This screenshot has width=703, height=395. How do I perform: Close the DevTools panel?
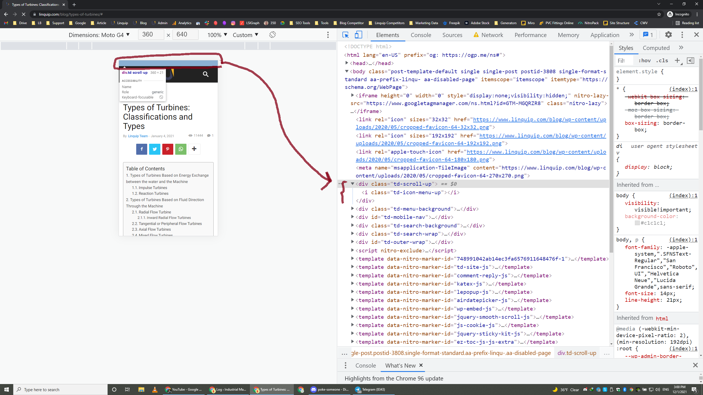[696, 35]
